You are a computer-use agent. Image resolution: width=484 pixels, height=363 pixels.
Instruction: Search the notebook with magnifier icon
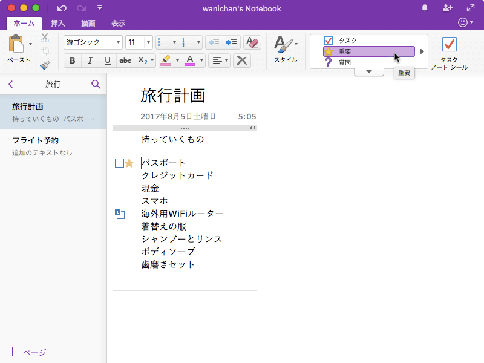point(96,84)
